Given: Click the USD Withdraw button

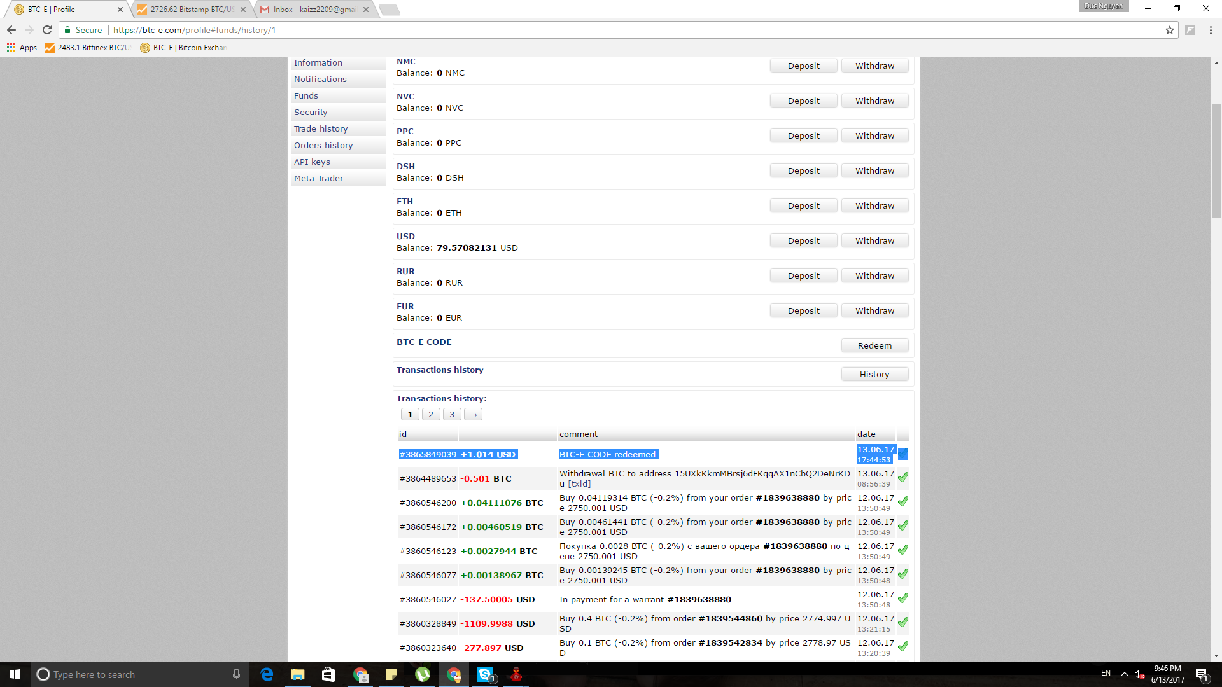Looking at the screenshot, I should pyautogui.click(x=874, y=241).
